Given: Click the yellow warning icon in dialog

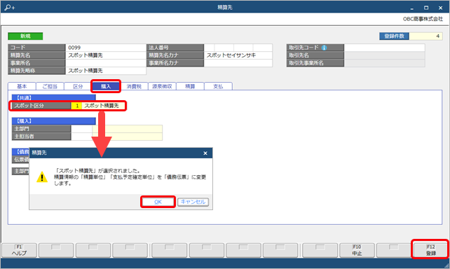Looking at the screenshot, I should [x=42, y=177].
